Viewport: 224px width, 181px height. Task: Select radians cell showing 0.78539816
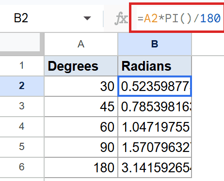click(x=155, y=106)
